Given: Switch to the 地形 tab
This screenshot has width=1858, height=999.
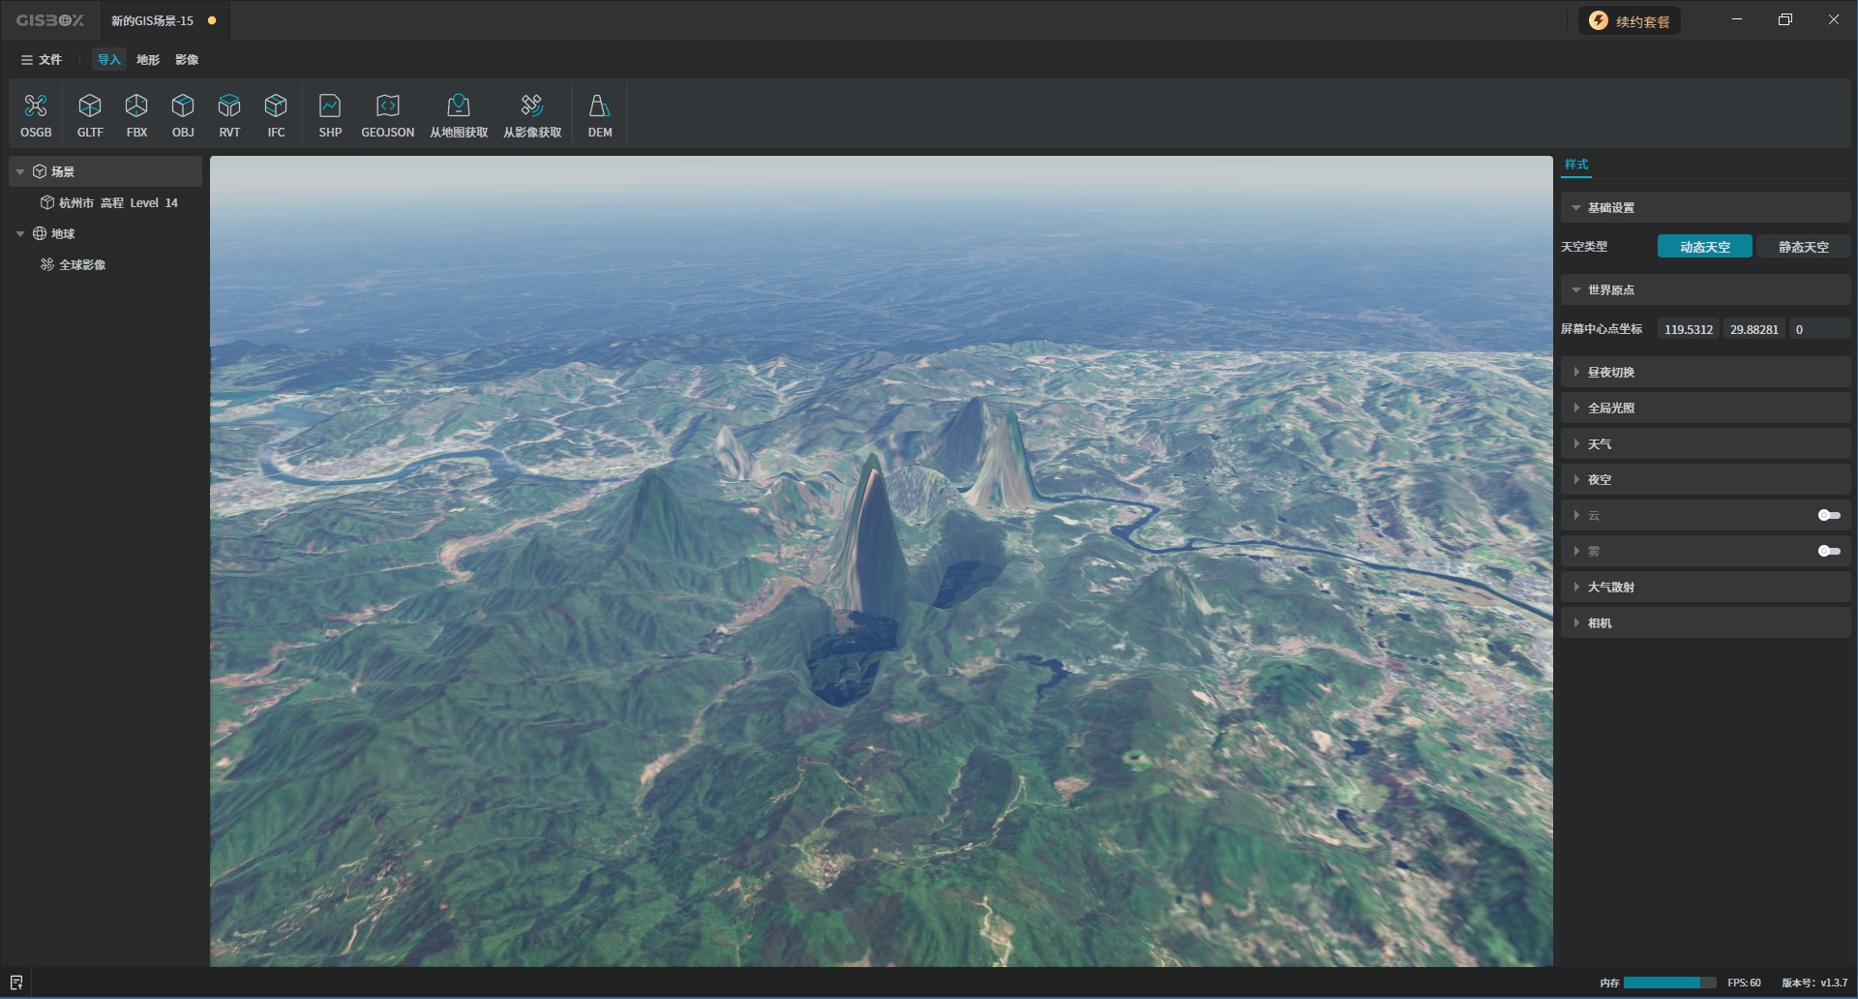Looking at the screenshot, I should (148, 60).
